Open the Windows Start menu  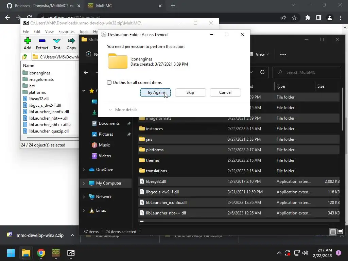pyautogui.click(x=11, y=253)
